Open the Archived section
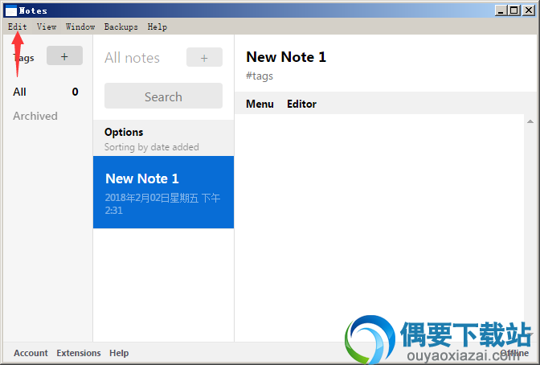540x365 pixels. pyautogui.click(x=35, y=116)
